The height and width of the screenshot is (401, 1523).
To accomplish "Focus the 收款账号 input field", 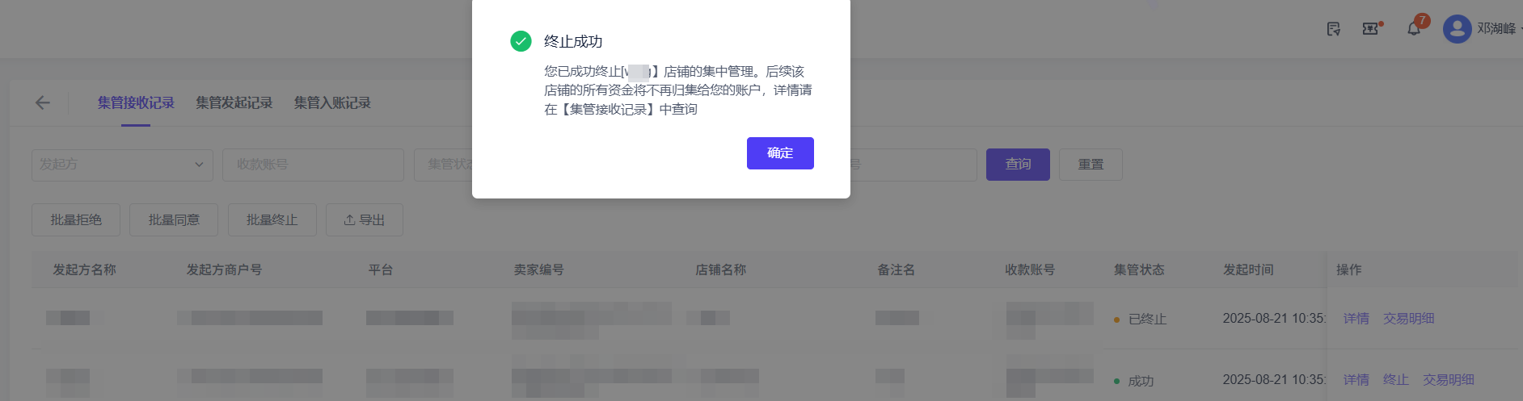I will (313, 165).
